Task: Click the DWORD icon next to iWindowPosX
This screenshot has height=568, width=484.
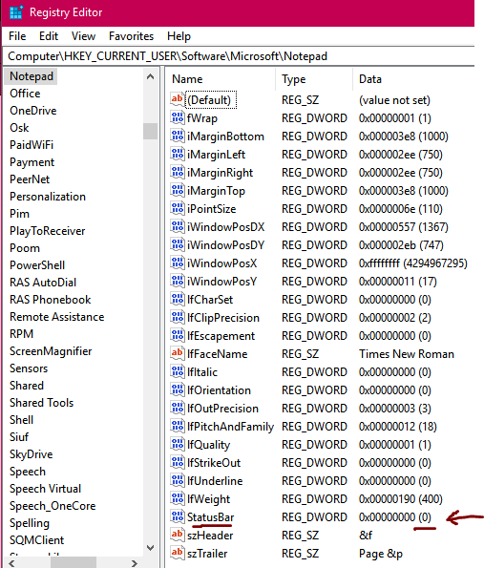Action: [x=177, y=263]
